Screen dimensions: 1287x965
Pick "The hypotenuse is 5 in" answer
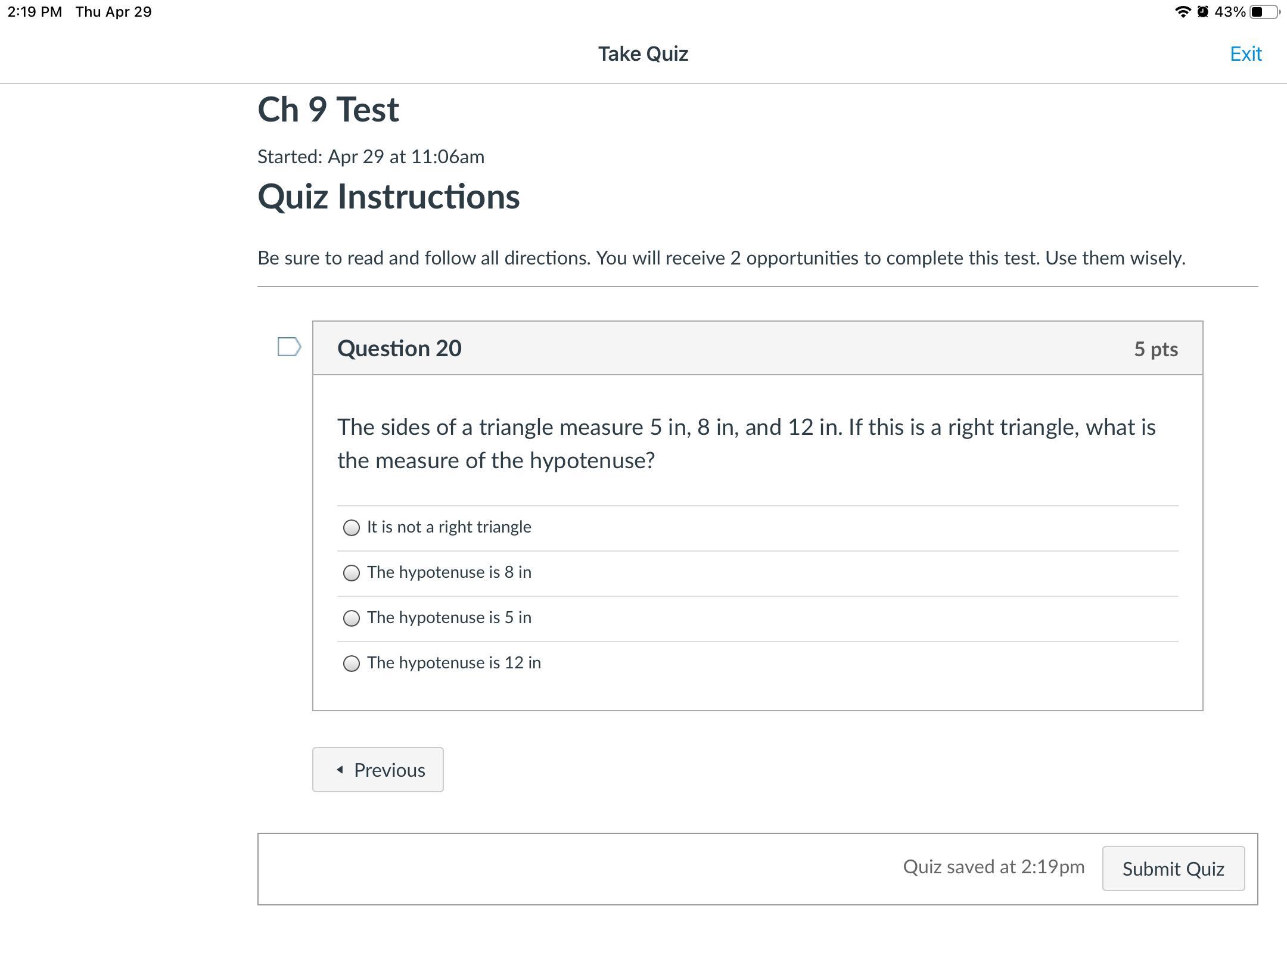tap(352, 618)
